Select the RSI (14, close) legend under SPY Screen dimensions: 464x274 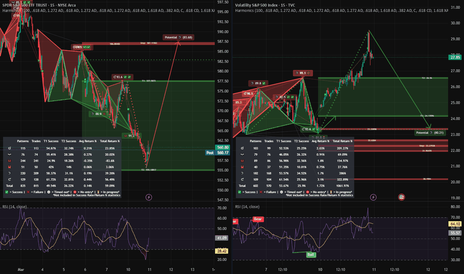14,207
